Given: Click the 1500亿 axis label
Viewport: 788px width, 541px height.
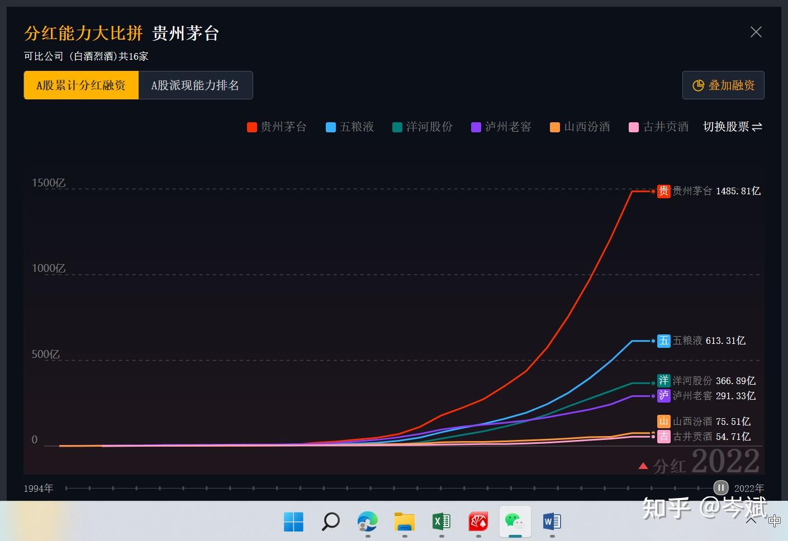Looking at the screenshot, I should [x=49, y=183].
